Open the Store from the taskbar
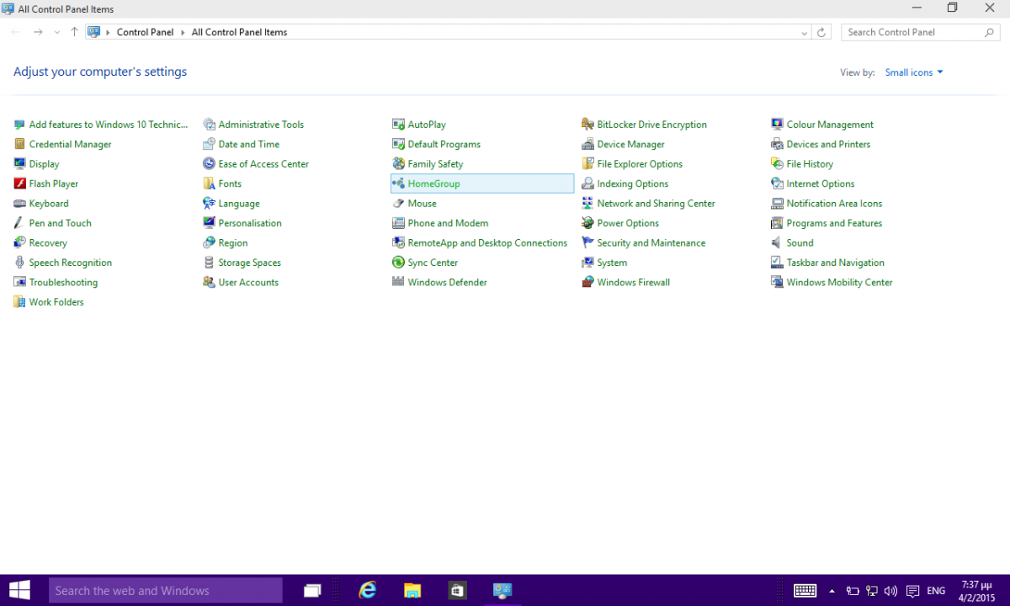This screenshot has width=1010, height=606. (456, 590)
